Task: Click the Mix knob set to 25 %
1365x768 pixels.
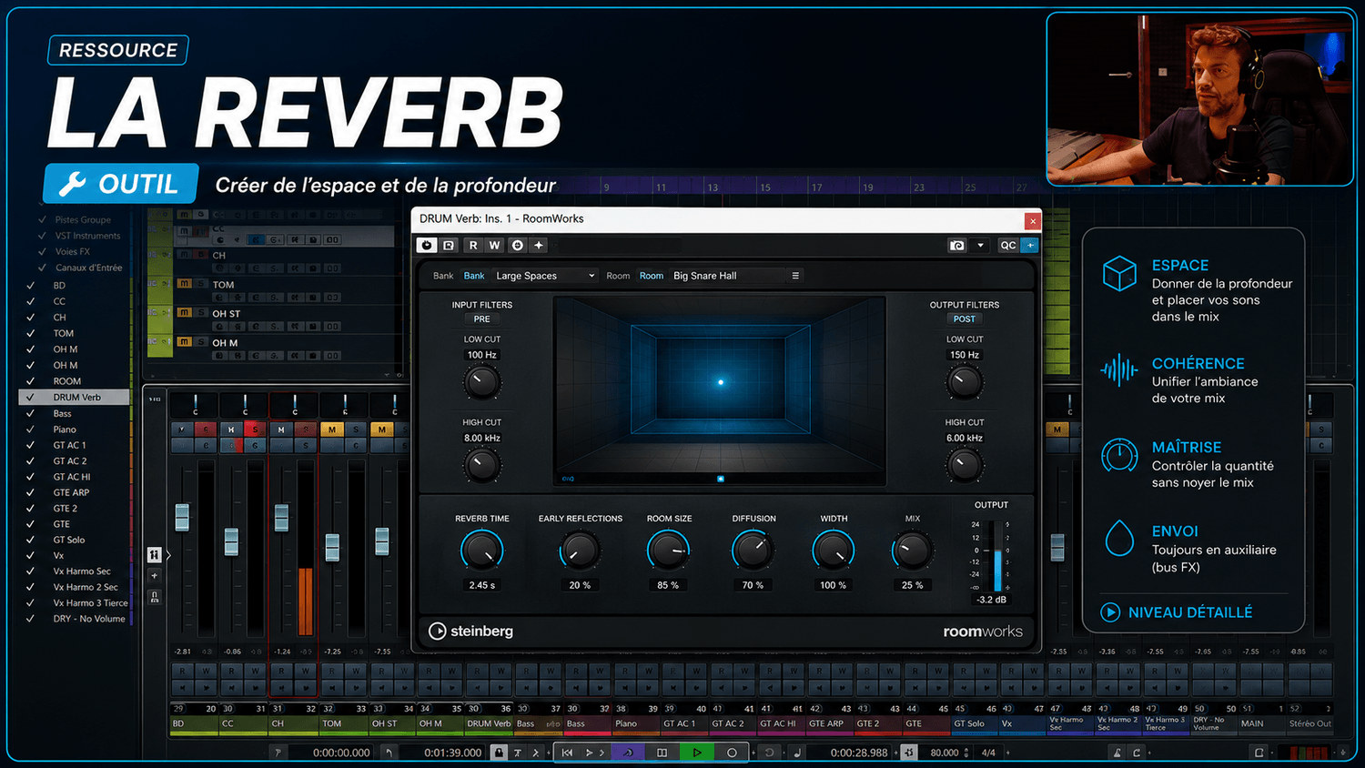Action: tap(912, 551)
